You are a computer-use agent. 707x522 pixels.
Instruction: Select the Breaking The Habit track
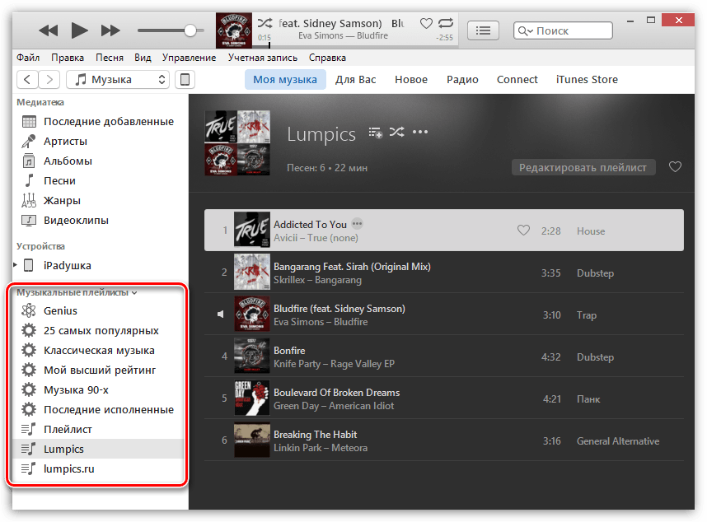444,440
